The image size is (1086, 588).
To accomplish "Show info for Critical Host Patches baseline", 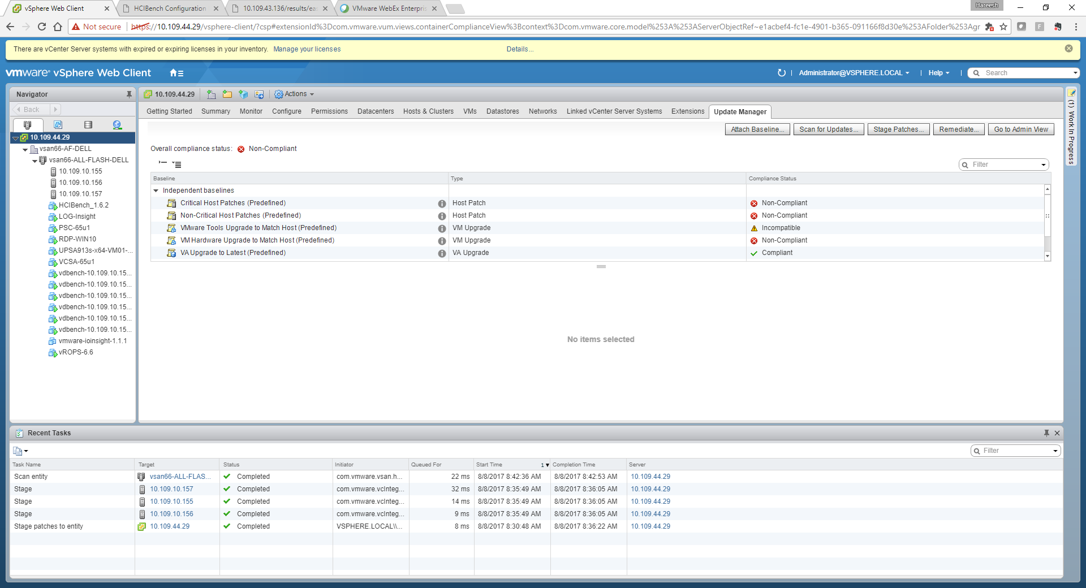I will [x=442, y=204].
